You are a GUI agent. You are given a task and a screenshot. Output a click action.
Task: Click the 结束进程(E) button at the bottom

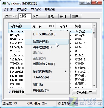[84, 92]
